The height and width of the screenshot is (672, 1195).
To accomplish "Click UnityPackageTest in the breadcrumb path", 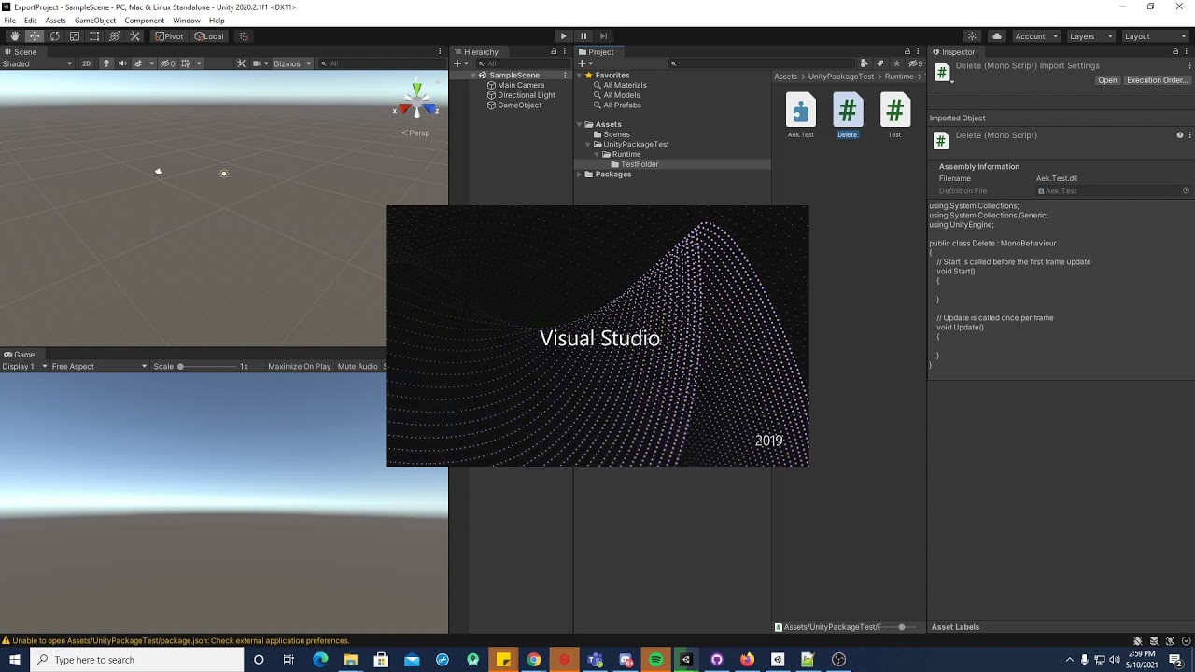I will click(x=841, y=77).
